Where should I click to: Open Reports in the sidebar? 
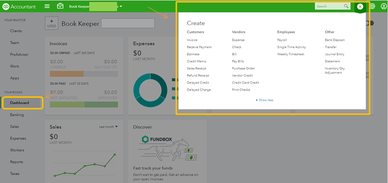click(x=17, y=162)
